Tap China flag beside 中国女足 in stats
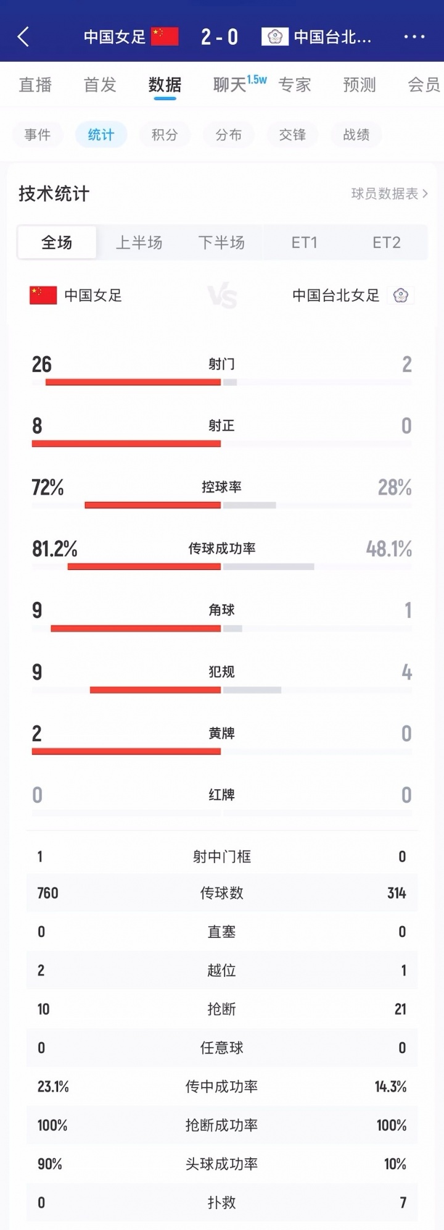This screenshot has height=1230, width=444. point(43,296)
